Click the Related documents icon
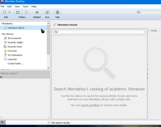 pos(37,12)
